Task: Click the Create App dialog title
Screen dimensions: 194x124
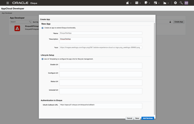Action: coord(45,19)
